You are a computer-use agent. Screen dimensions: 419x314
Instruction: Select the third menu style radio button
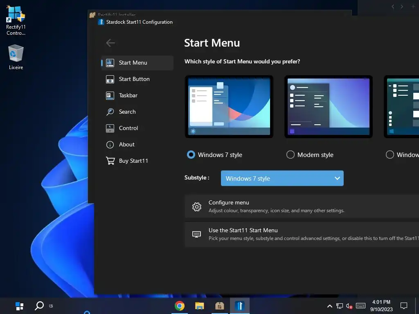coord(390,155)
